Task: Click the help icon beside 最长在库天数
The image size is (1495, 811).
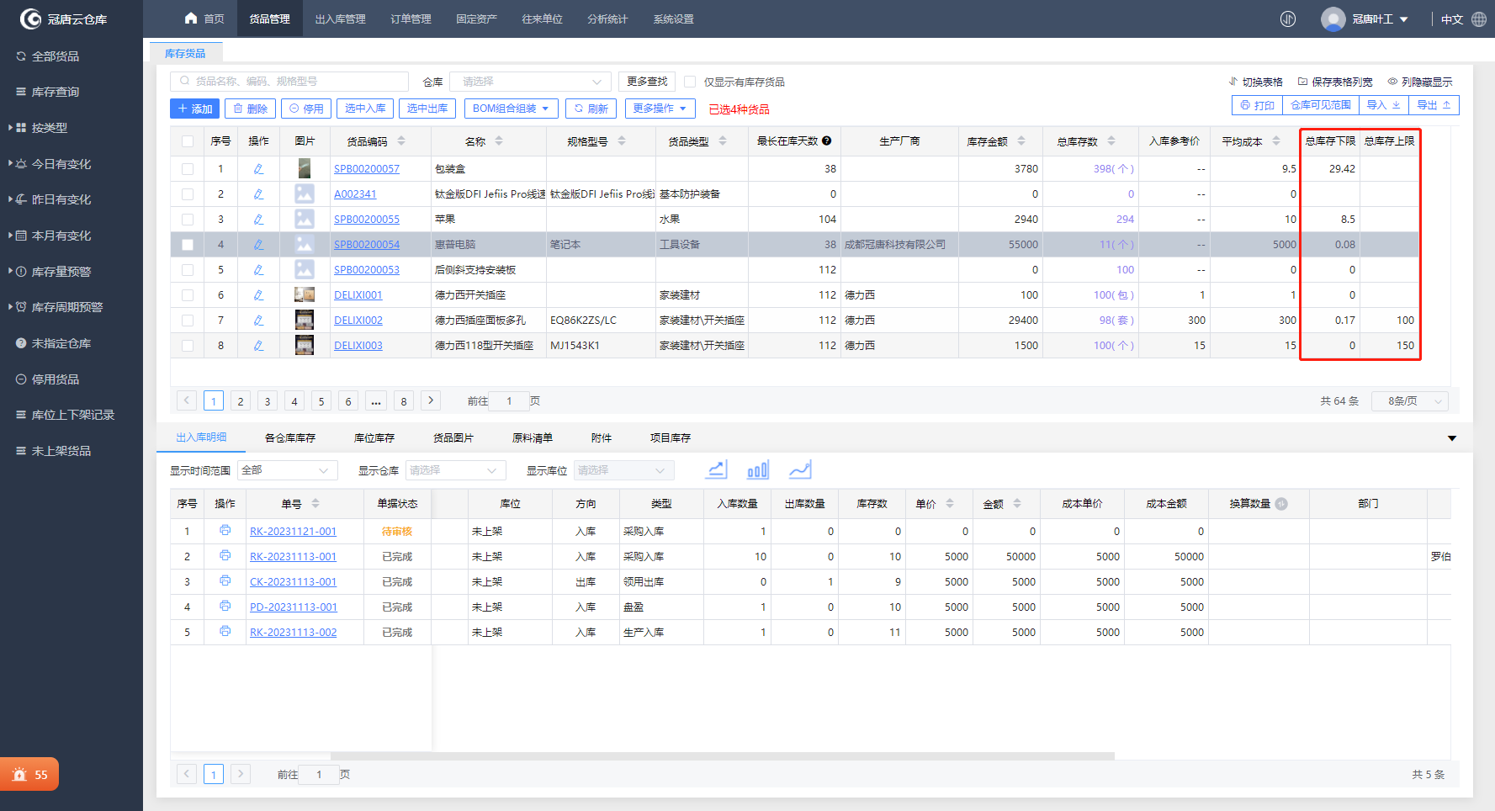Action: tap(827, 141)
